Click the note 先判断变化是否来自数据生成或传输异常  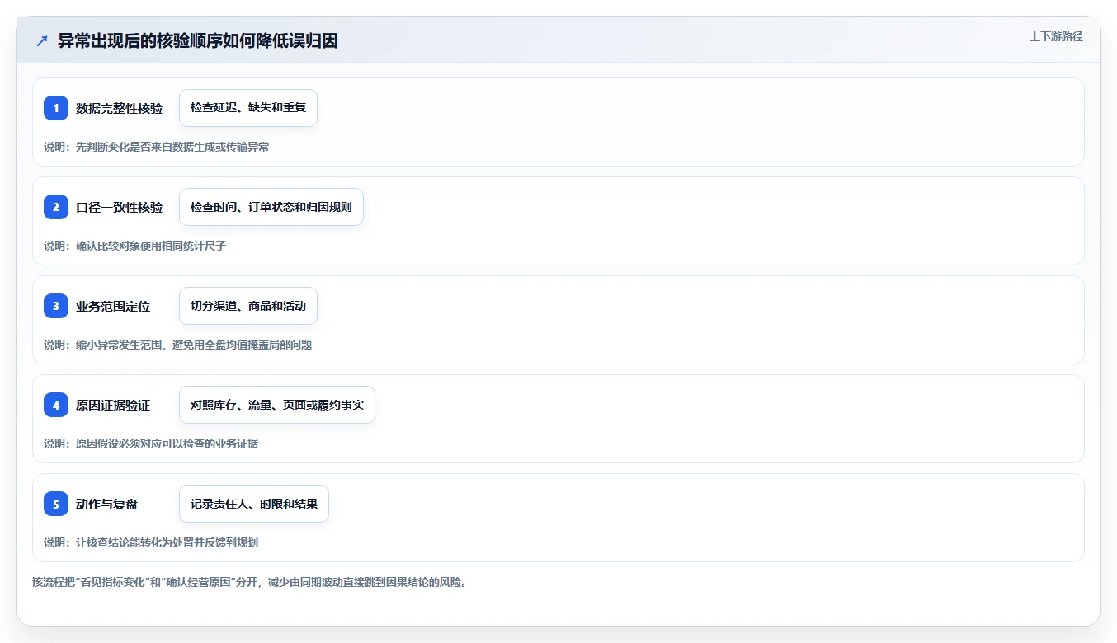(157, 147)
